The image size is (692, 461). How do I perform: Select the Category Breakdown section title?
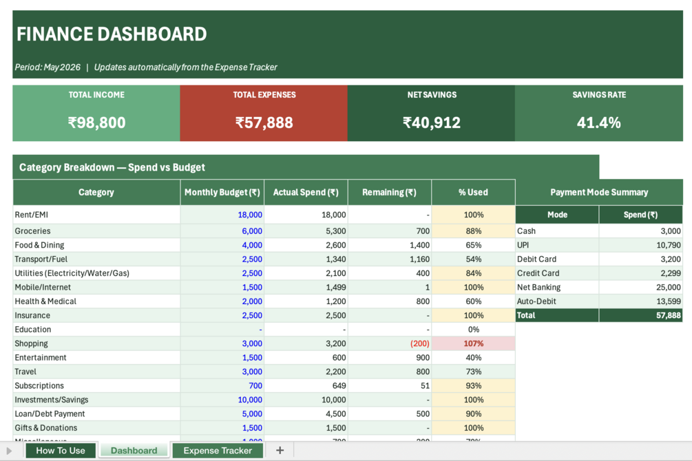pos(112,167)
